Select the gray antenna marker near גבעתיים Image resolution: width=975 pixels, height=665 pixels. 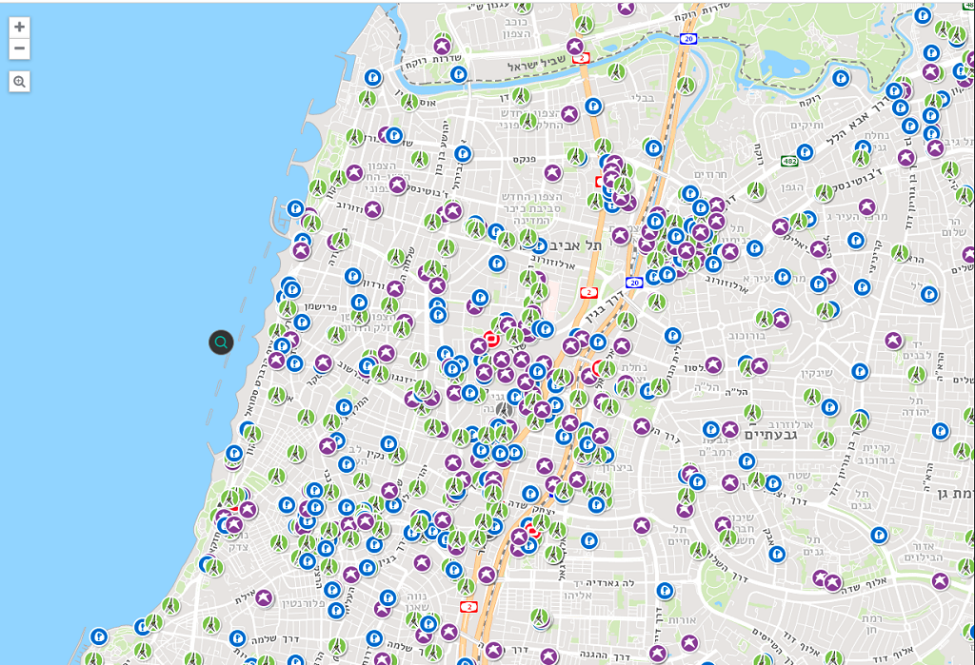click(x=752, y=412)
